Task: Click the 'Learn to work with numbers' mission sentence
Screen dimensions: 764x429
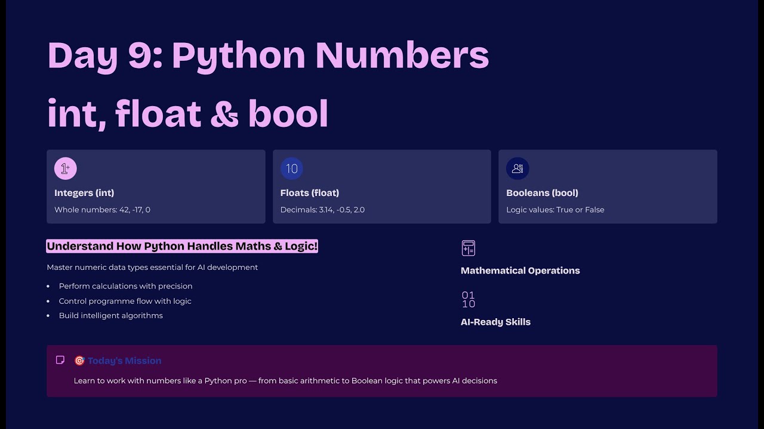Action: coord(285,381)
